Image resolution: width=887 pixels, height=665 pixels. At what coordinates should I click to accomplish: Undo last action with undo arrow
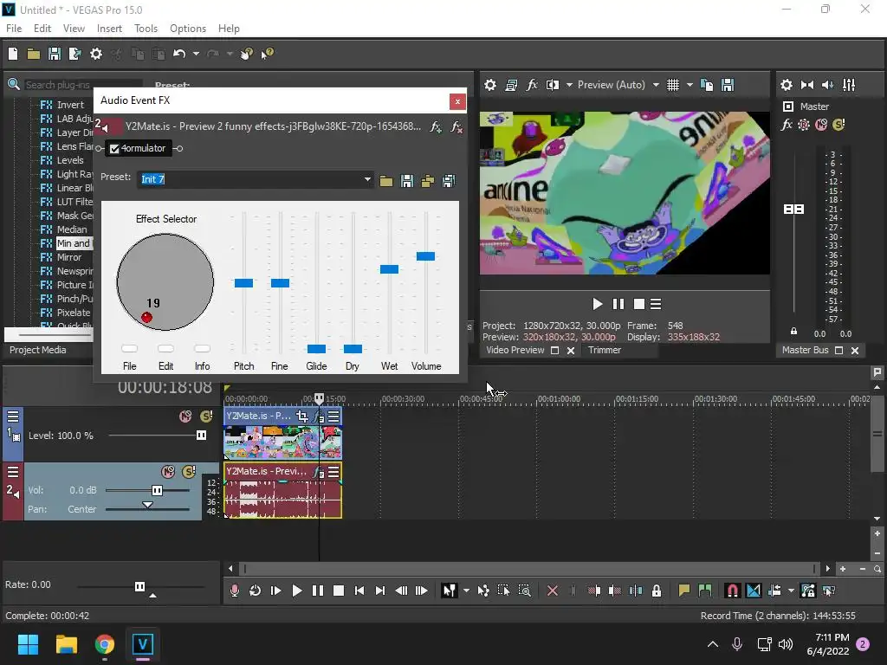[179, 54]
